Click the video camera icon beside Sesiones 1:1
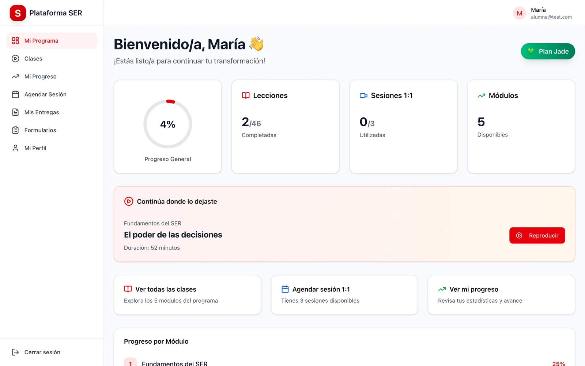Image resolution: width=585 pixels, height=366 pixels. [363, 96]
